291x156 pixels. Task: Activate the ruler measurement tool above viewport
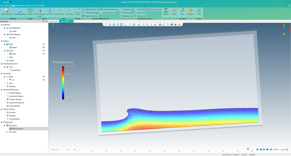click(164, 24)
